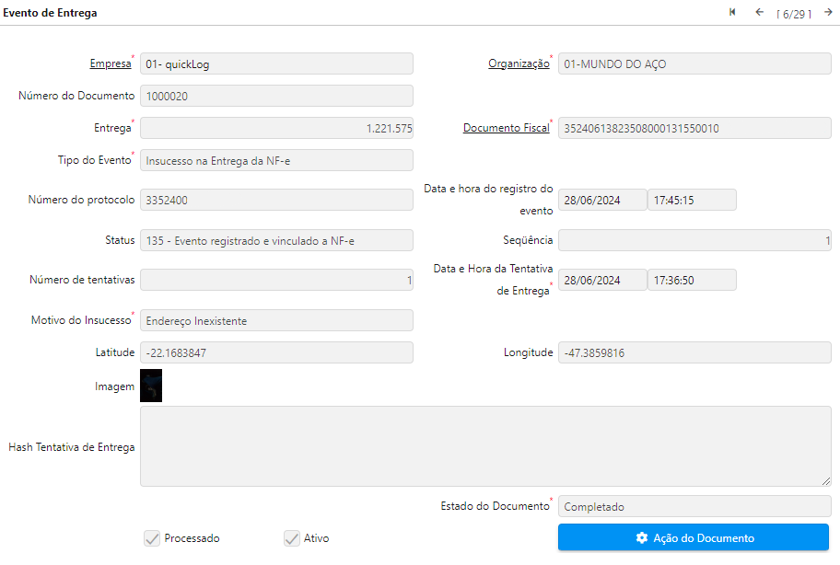Click the Latitude input field
The image size is (840, 565).
pos(276,352)
